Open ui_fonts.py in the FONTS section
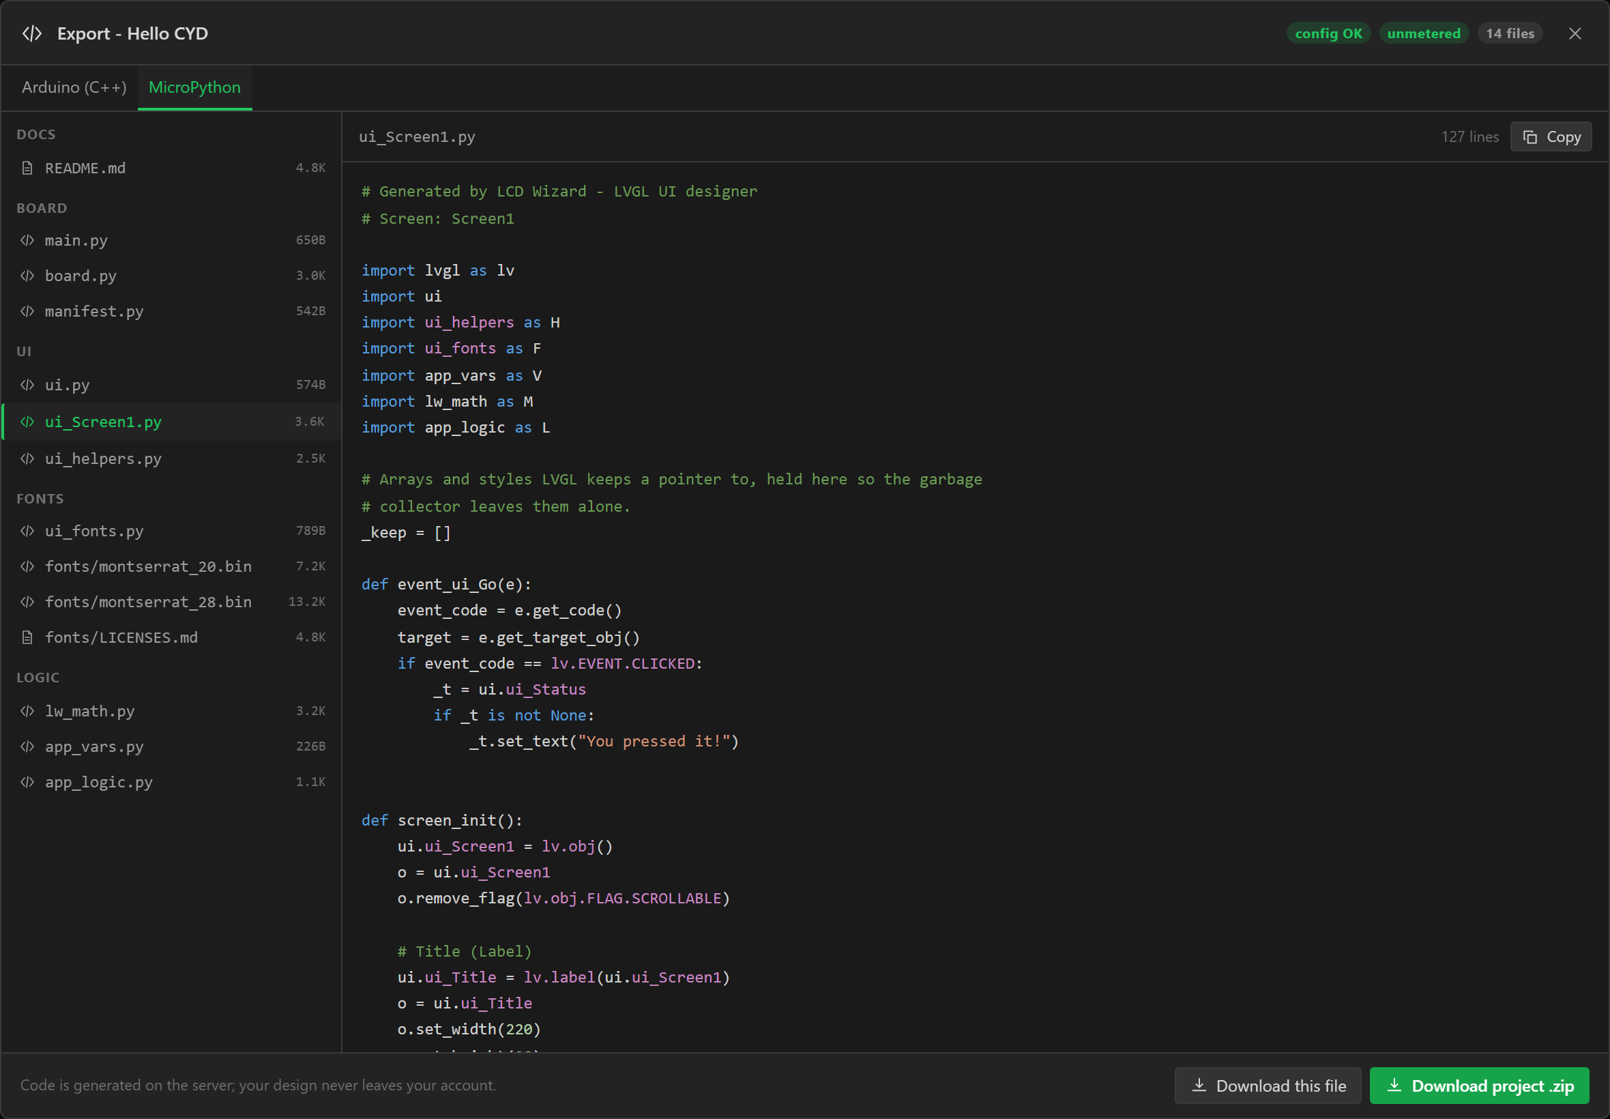Screen dimensions: 1610x1119 coord(172,532)
